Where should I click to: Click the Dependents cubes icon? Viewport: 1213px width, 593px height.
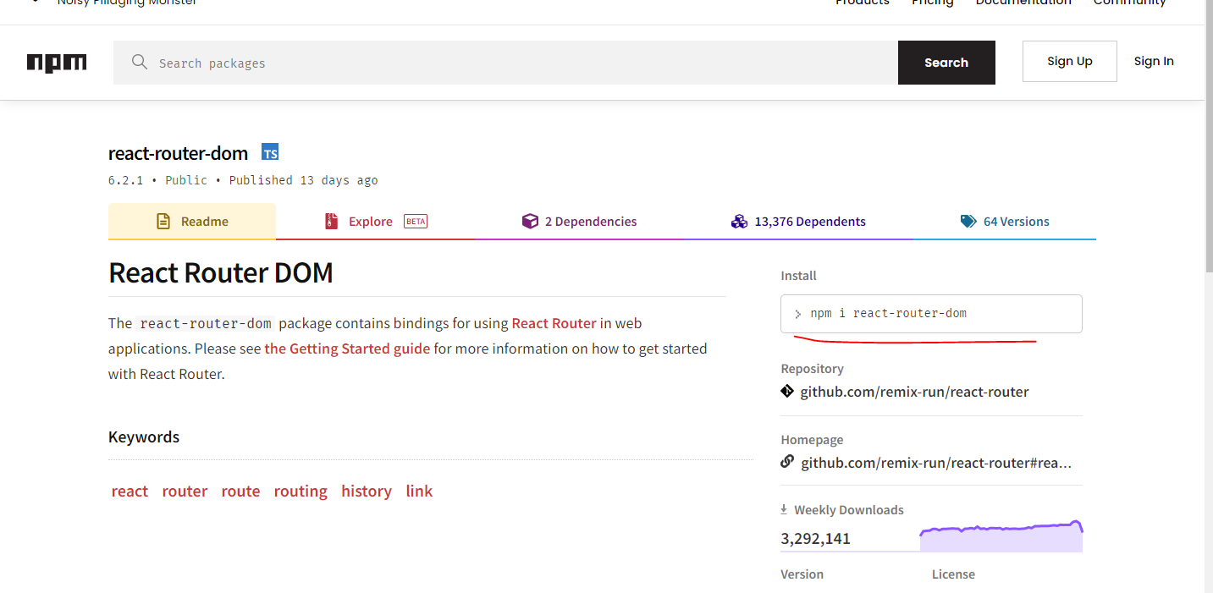click(739, 222)
